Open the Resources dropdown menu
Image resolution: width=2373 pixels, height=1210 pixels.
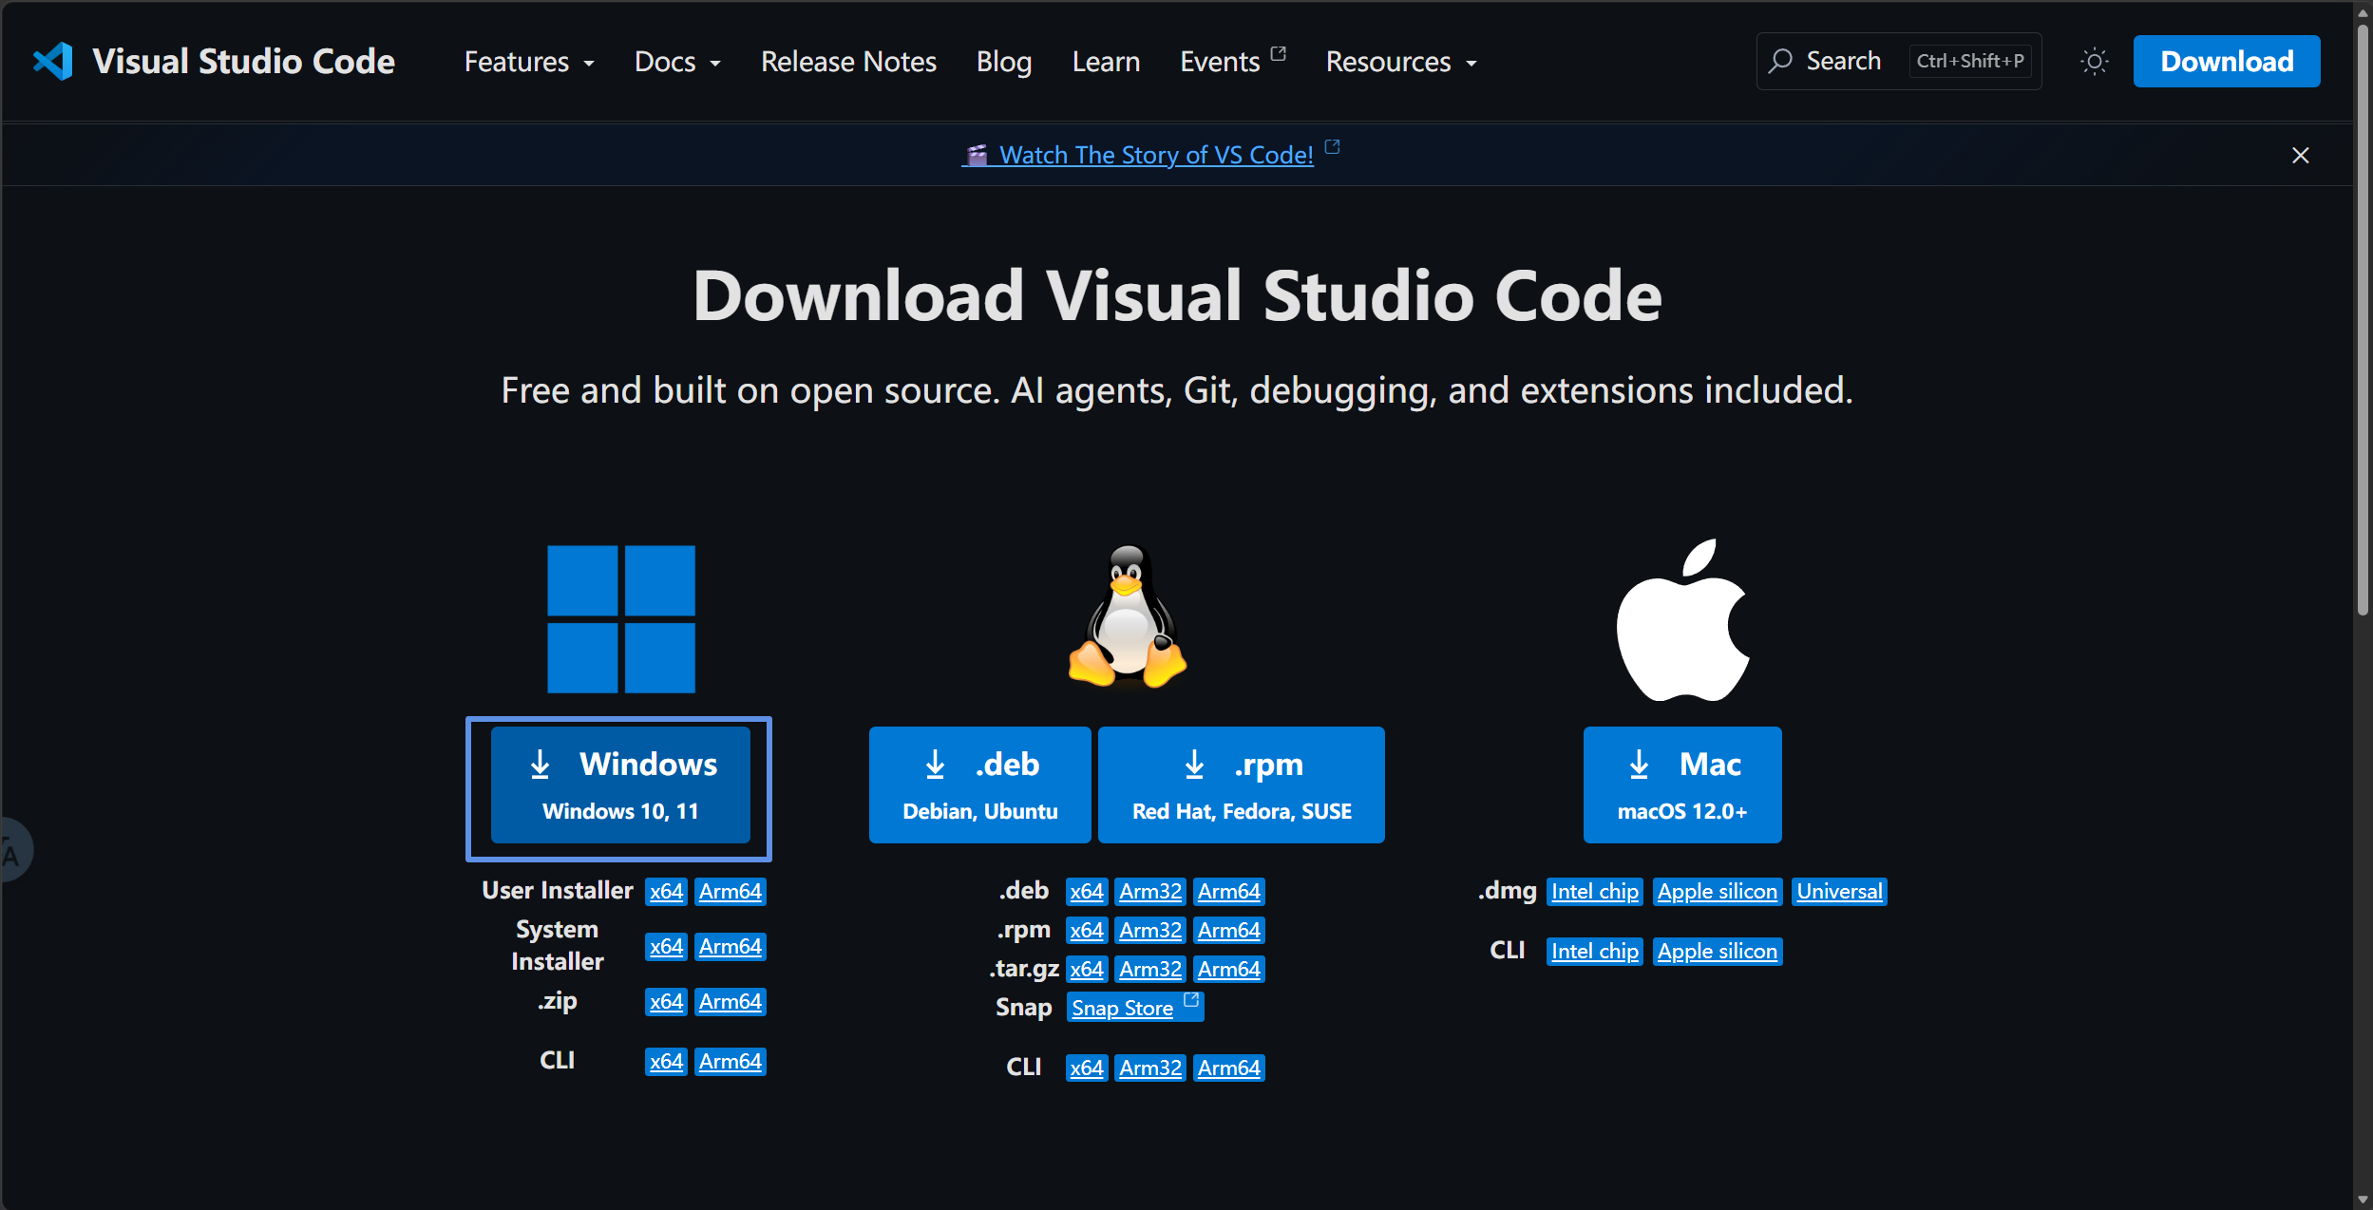(1401, 62)
